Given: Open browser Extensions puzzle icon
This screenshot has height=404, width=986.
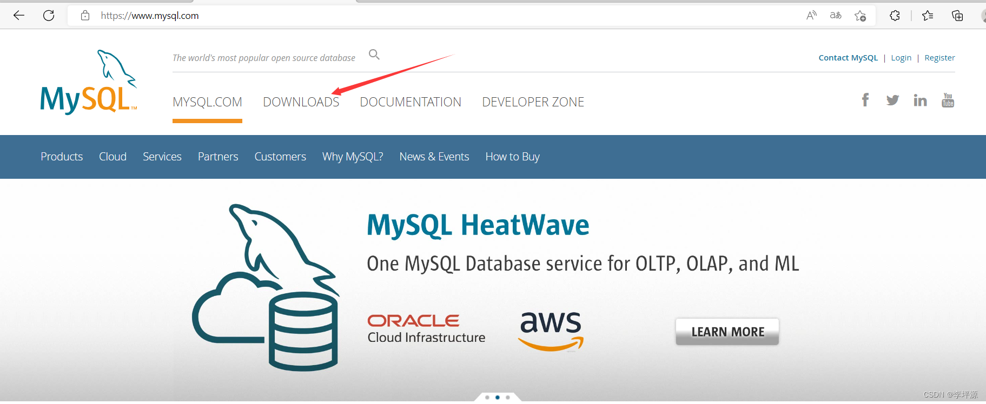Looking at the screenshot, I should coord(895,16).
